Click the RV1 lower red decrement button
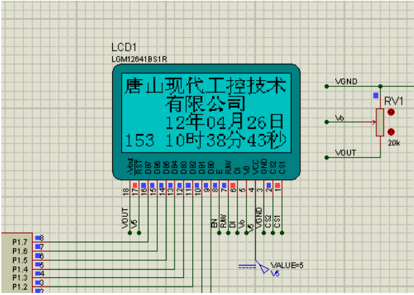This screenshot has height=295, width=414. [391, 131]
